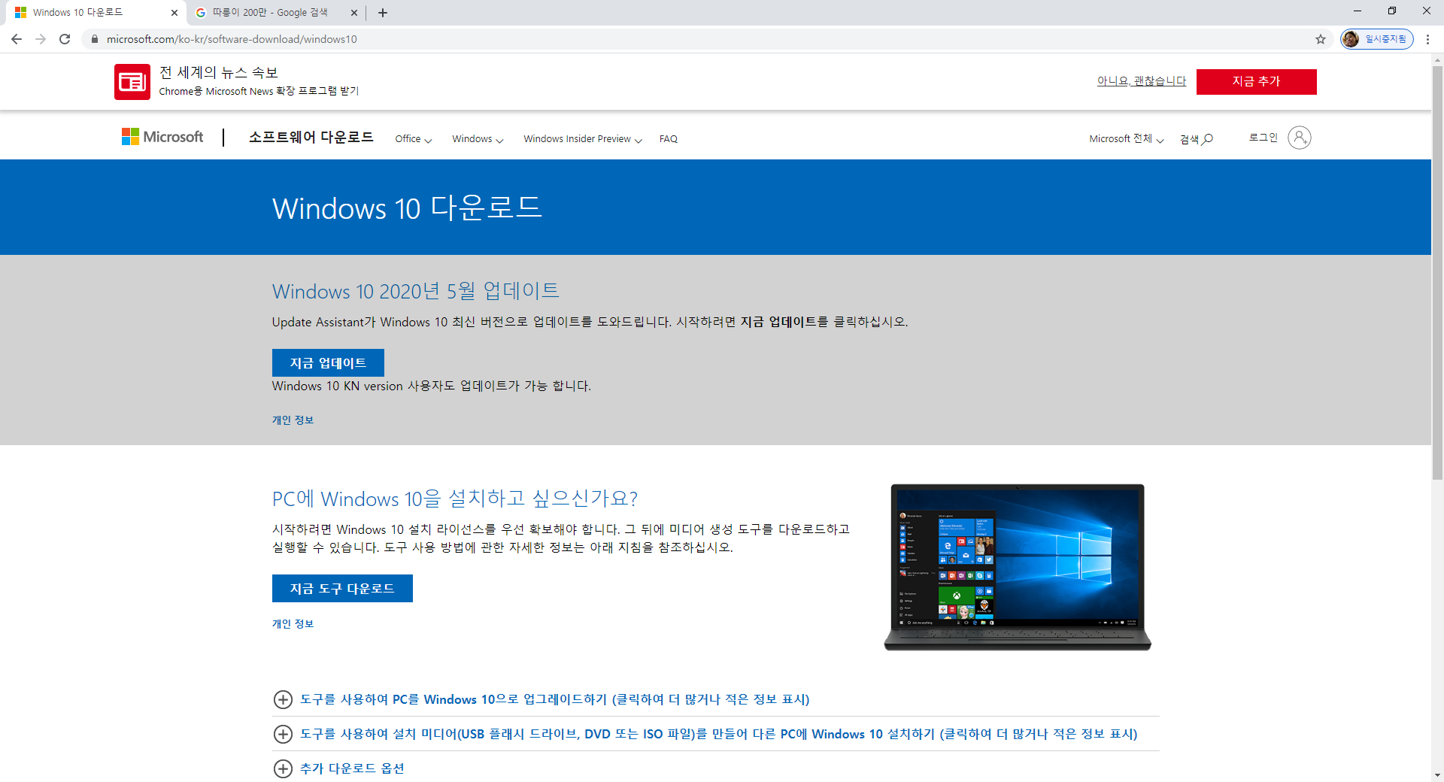Expand 추가 다운로드 옵션 section
Screen dimensions: 1444x782
point(339,768)
